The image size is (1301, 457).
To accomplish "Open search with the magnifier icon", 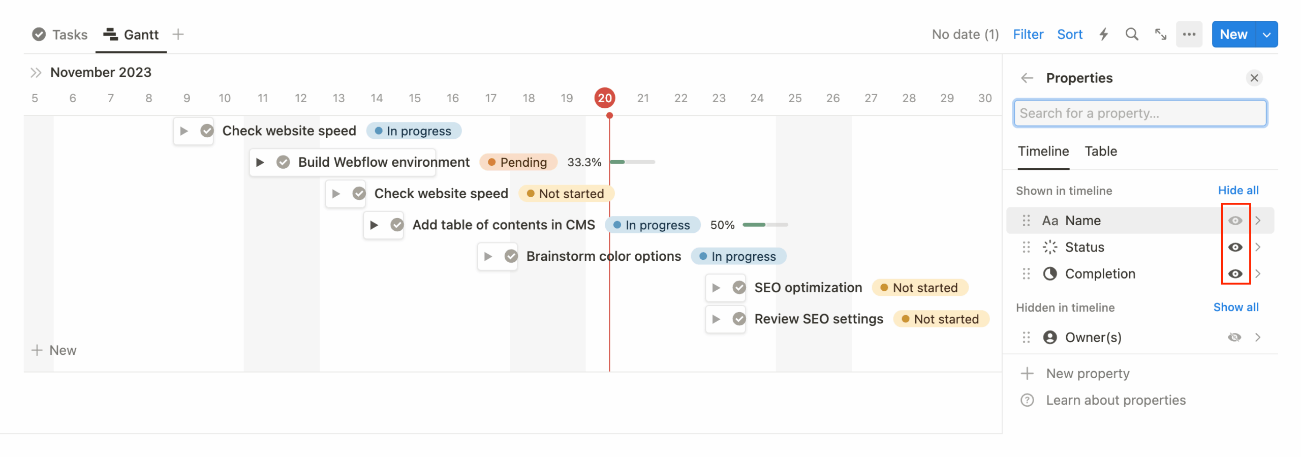I will click(1131, 35).
